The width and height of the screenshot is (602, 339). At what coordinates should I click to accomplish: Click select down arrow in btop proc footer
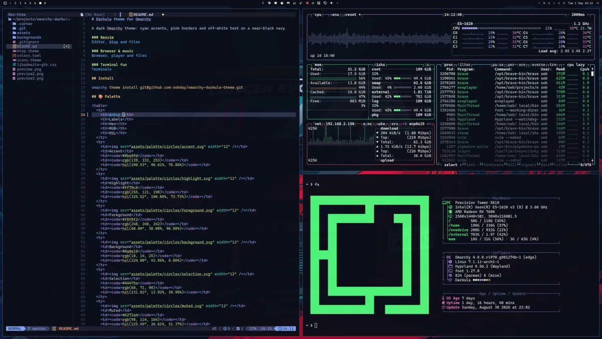tap(461, 165)
